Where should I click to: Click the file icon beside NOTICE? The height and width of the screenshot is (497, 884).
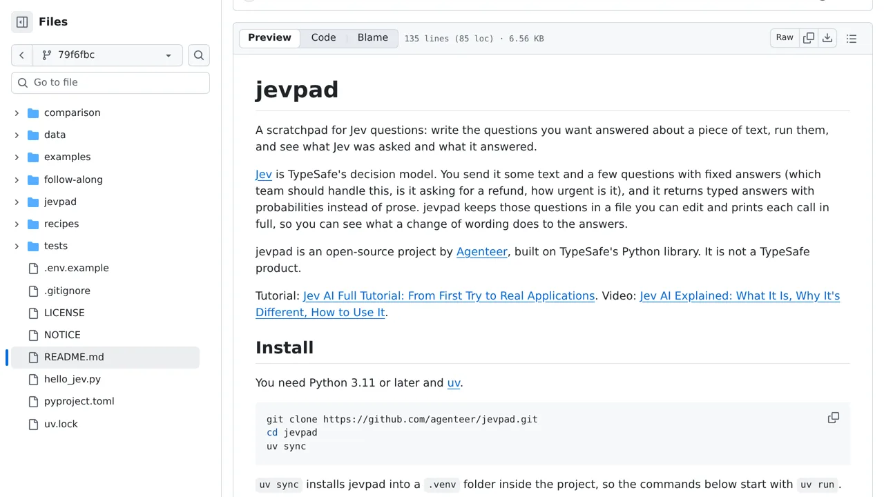(x=33, y=335)
